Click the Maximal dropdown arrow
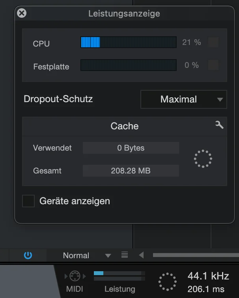This screenshot has width=239, height=298. pos(220,100)
